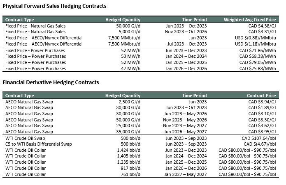Screen dimensions: 286x185
Task: Click the Weighted Avg Fixed Price column header
Action: (250, 20)
